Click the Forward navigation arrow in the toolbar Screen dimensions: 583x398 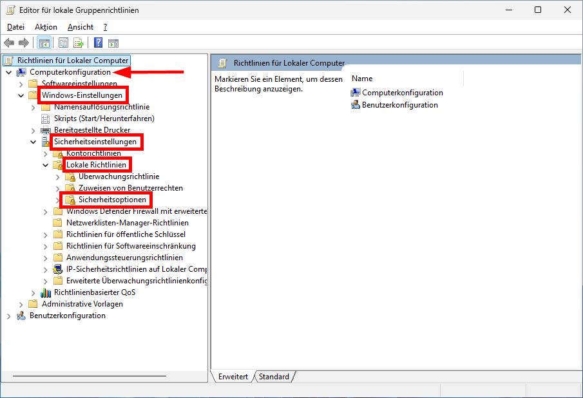tap(24, 43)
